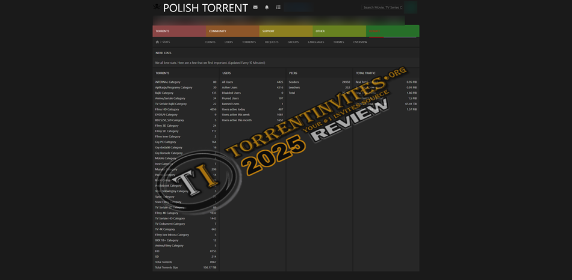The height and width of the screenshot is (280, 572).
Task: Select the Filmy bez lektora Category row
Action: coord(185,235)
